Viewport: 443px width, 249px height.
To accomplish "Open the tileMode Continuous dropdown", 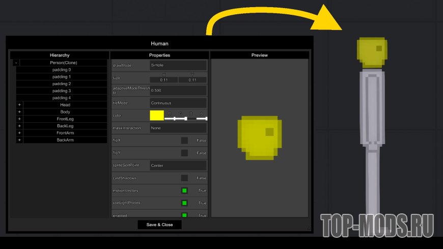I will (x=178, y=103).
